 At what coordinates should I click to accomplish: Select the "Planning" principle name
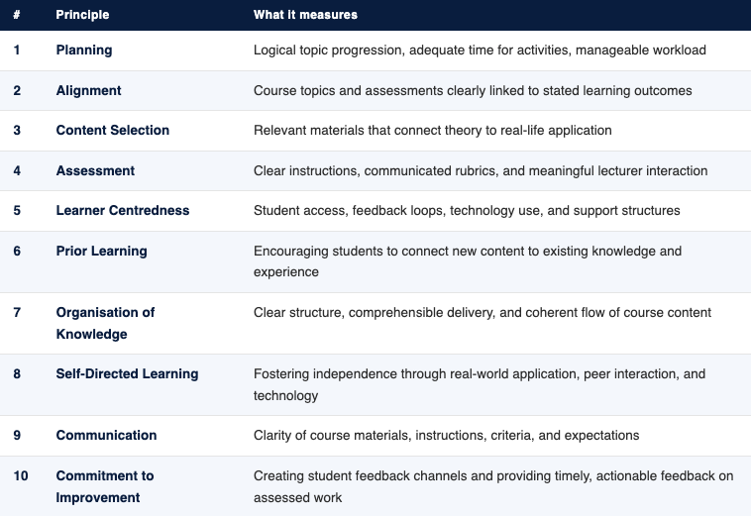point(84,50)
